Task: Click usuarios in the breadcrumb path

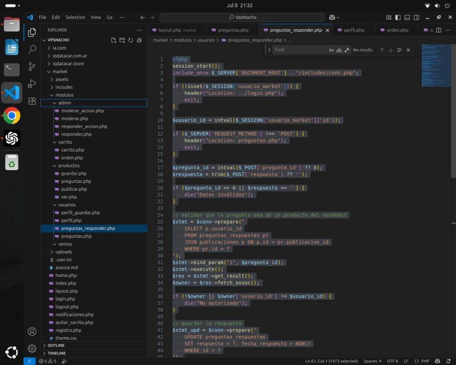Action: click(206, 40)
